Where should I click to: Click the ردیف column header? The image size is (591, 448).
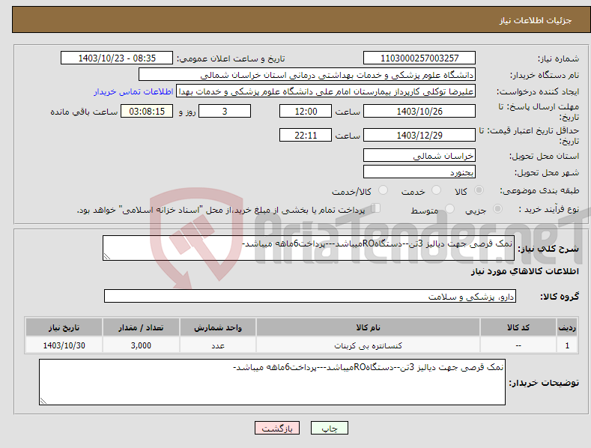click(x=567, y=327)
